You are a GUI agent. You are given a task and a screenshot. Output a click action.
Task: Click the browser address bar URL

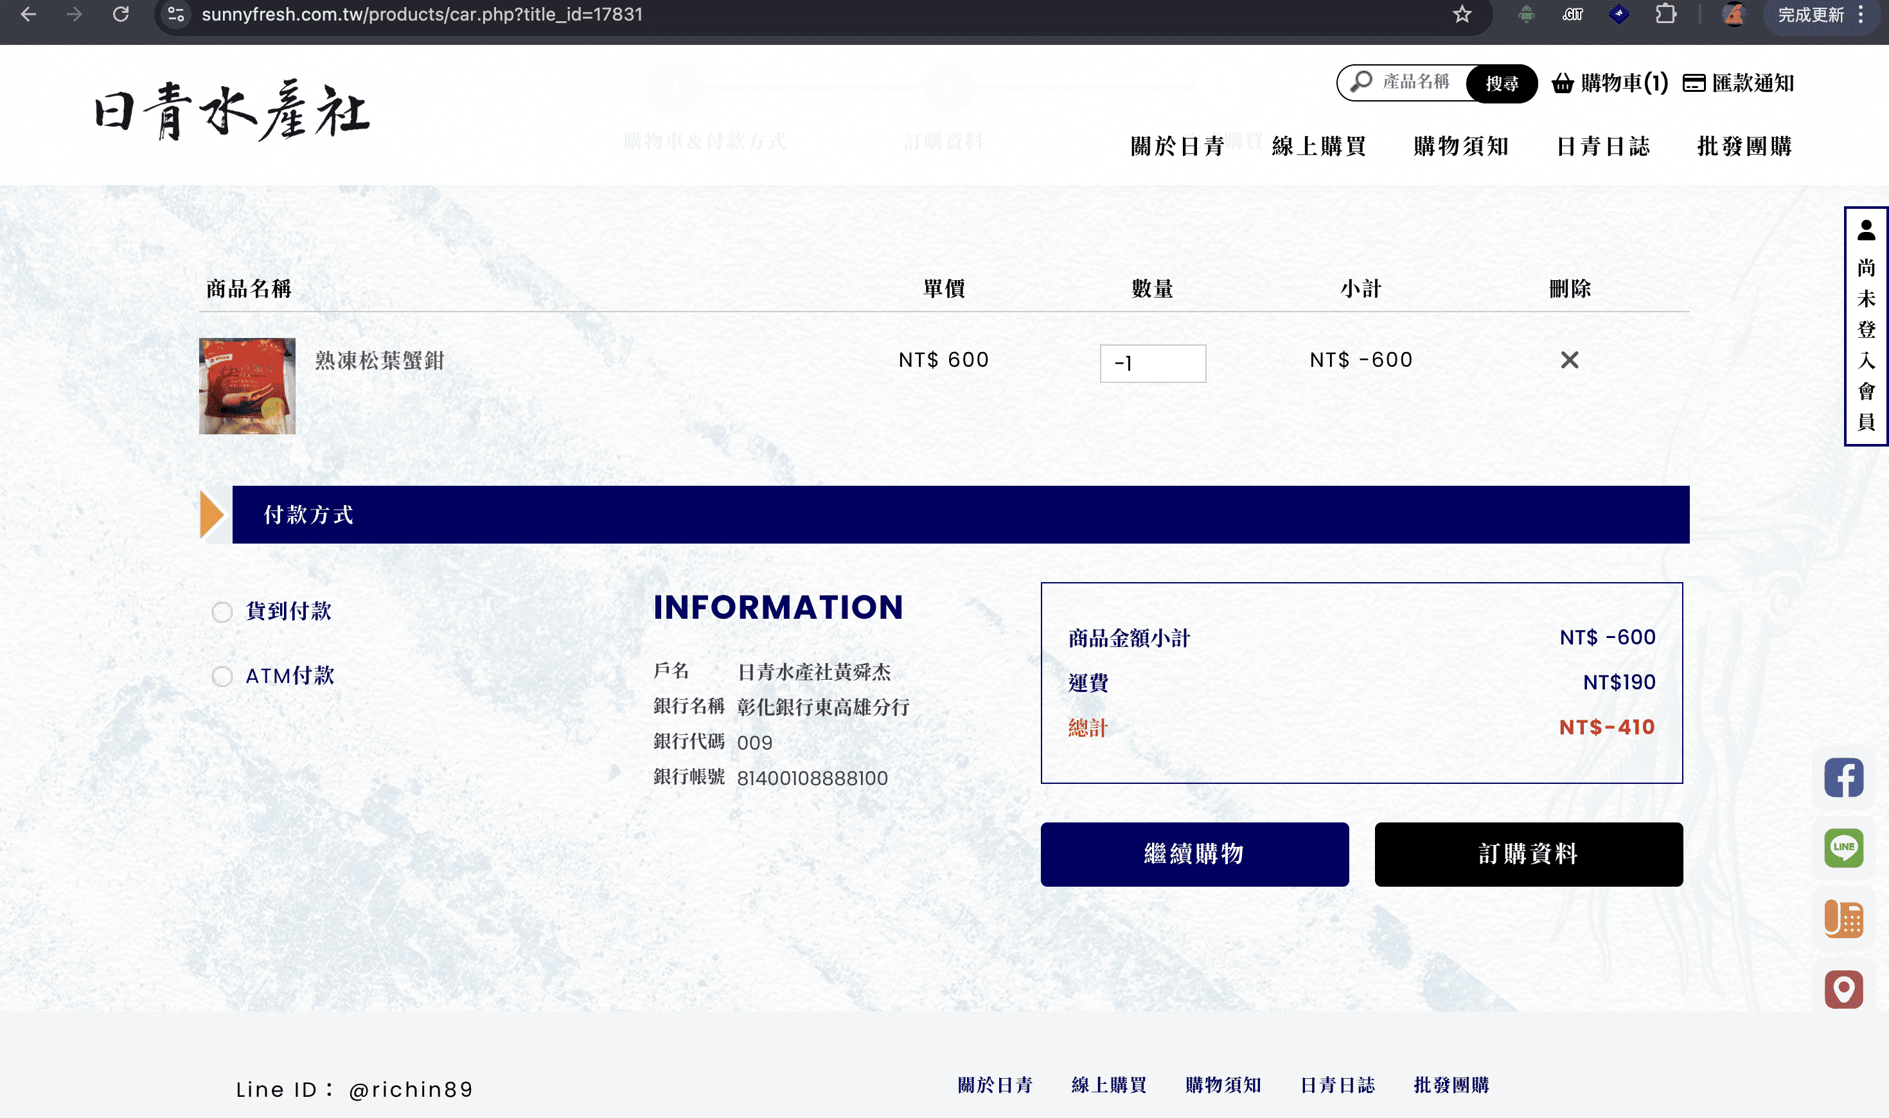coord(421,14)
